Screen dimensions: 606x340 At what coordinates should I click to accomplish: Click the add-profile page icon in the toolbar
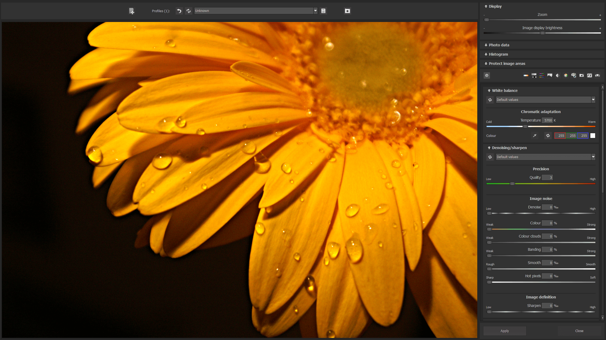pyautogui.click(x=131, y=11)
